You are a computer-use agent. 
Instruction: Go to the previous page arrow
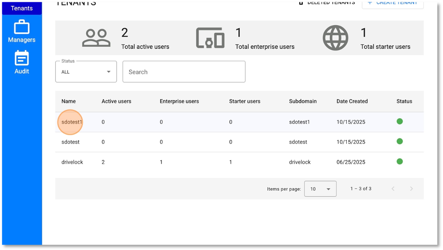[393, 189]
